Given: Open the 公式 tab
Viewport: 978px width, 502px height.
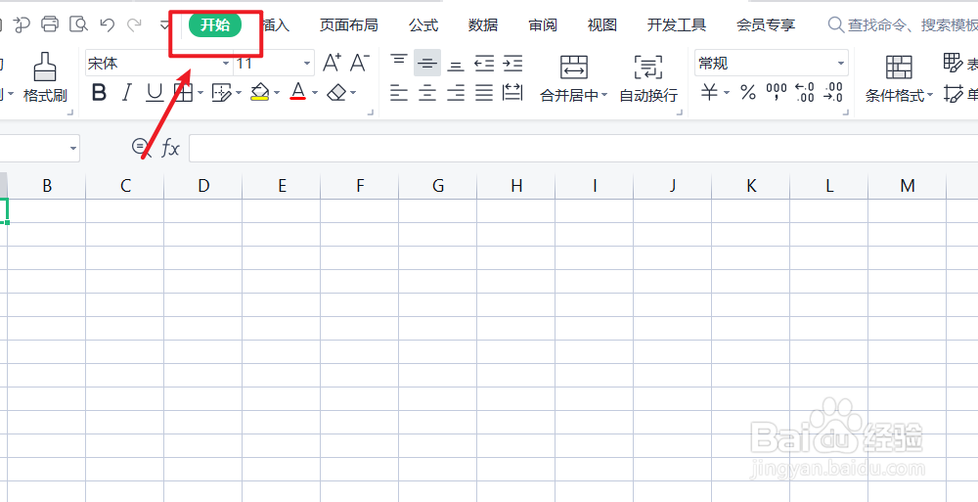Looking at the screenshot, I should (423, 25).
